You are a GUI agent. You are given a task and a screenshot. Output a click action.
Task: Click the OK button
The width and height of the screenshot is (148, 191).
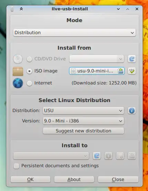tap(30, 179)
